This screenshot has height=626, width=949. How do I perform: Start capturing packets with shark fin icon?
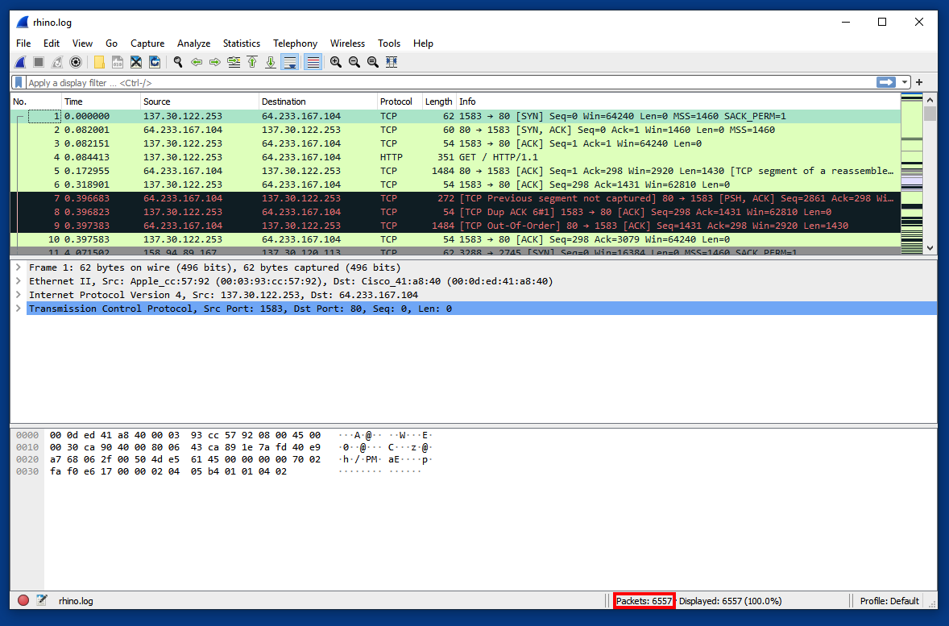tap(21, 62)
